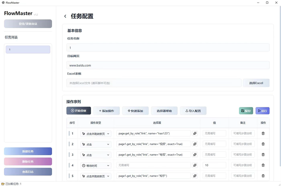Click the selector picker icon in row 4
281x186 pixels.
[x=195, y=165]
